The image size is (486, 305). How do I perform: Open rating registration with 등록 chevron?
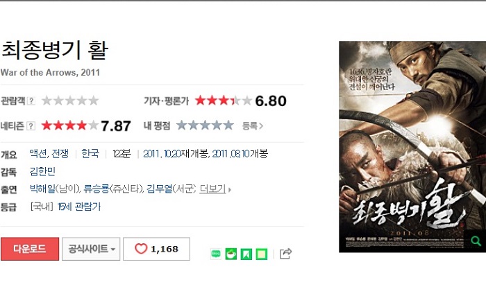click(253, 126)
